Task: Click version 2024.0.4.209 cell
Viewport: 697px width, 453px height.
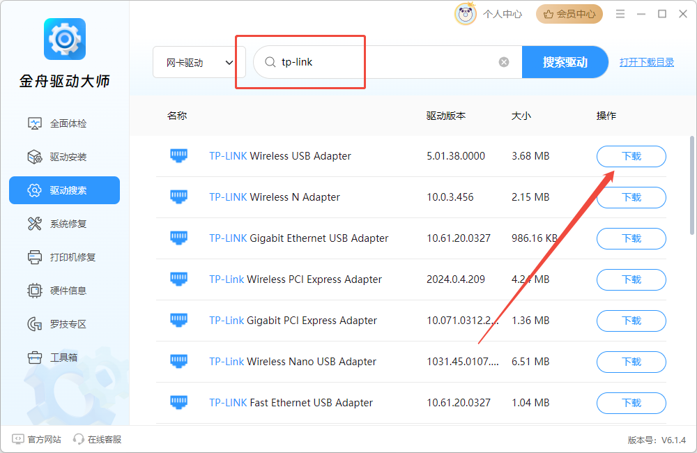Action: coord(456,279)
